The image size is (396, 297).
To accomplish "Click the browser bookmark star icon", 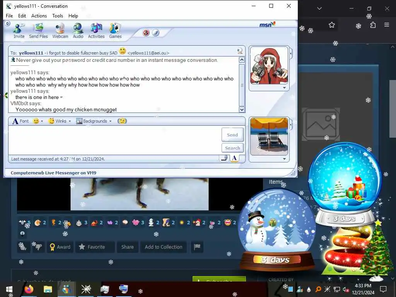I will coord(331,25).
